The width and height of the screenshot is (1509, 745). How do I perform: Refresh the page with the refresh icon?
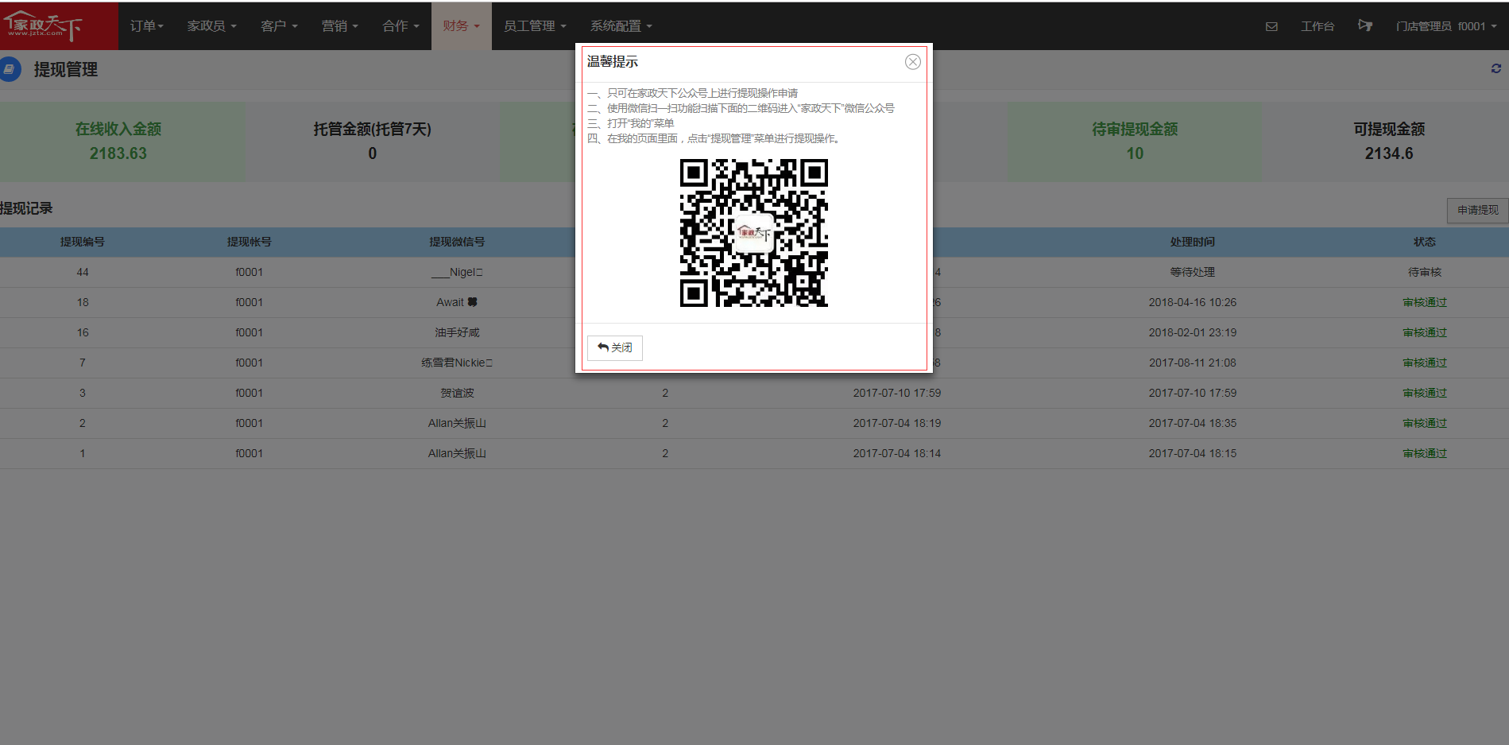(x=1496, y=68)
